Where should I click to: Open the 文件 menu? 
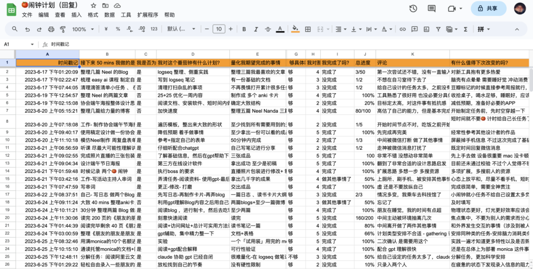click(x=27, y=15)
